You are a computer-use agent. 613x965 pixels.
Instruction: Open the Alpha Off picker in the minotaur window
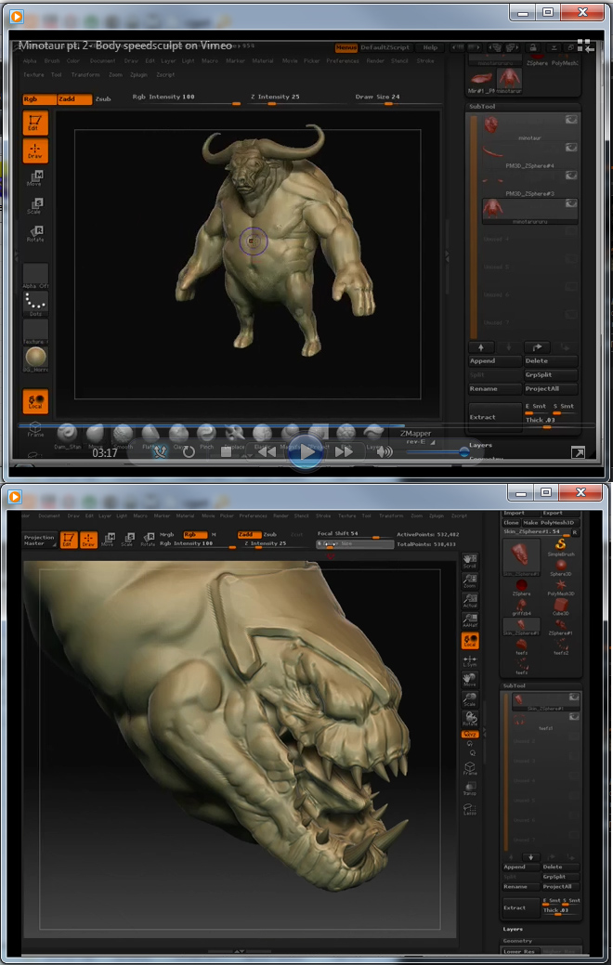click(x=35, y=276)
